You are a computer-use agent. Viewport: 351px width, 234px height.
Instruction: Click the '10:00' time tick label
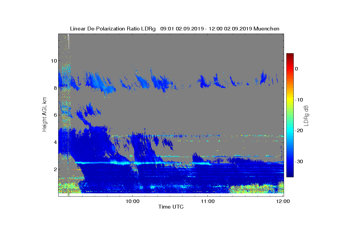click(x=132, y=201)
